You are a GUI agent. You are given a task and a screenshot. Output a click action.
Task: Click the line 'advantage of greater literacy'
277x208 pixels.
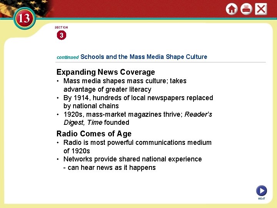tap(107, 89)
